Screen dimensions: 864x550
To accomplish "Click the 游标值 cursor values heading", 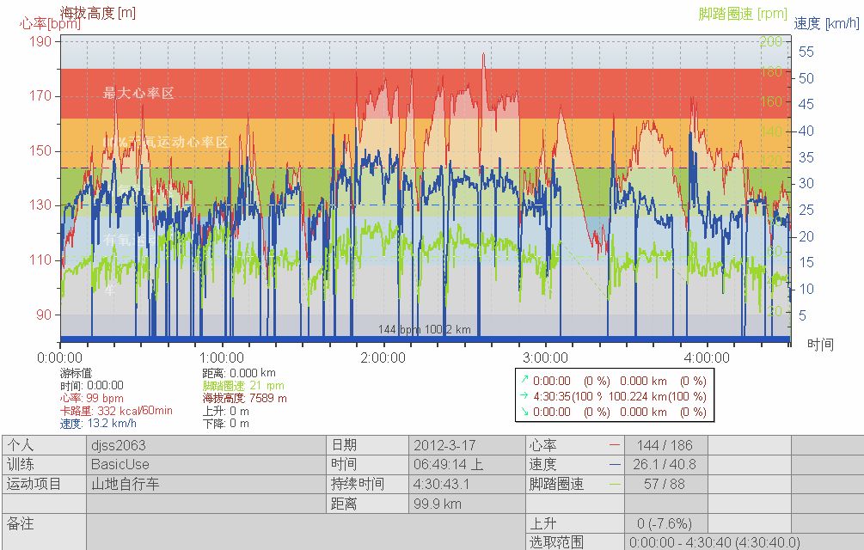I will point(76,373).
